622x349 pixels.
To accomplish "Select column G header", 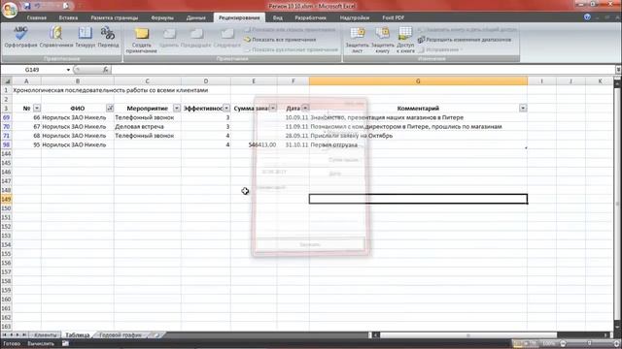I will click(x=418, y=81).
